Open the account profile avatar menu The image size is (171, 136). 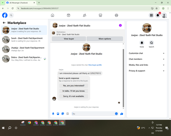pos(164,15)
